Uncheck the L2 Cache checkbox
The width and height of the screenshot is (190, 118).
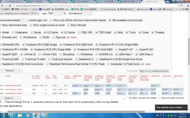click(x=45, y=33)
